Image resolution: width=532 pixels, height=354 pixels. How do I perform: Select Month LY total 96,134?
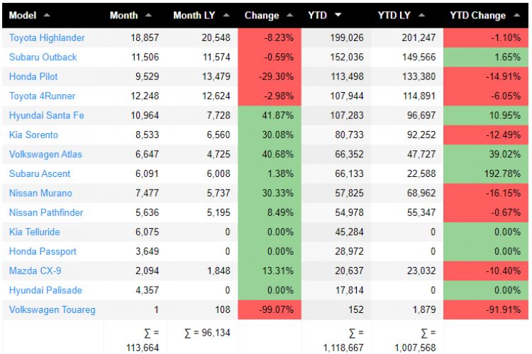[207, 333]
